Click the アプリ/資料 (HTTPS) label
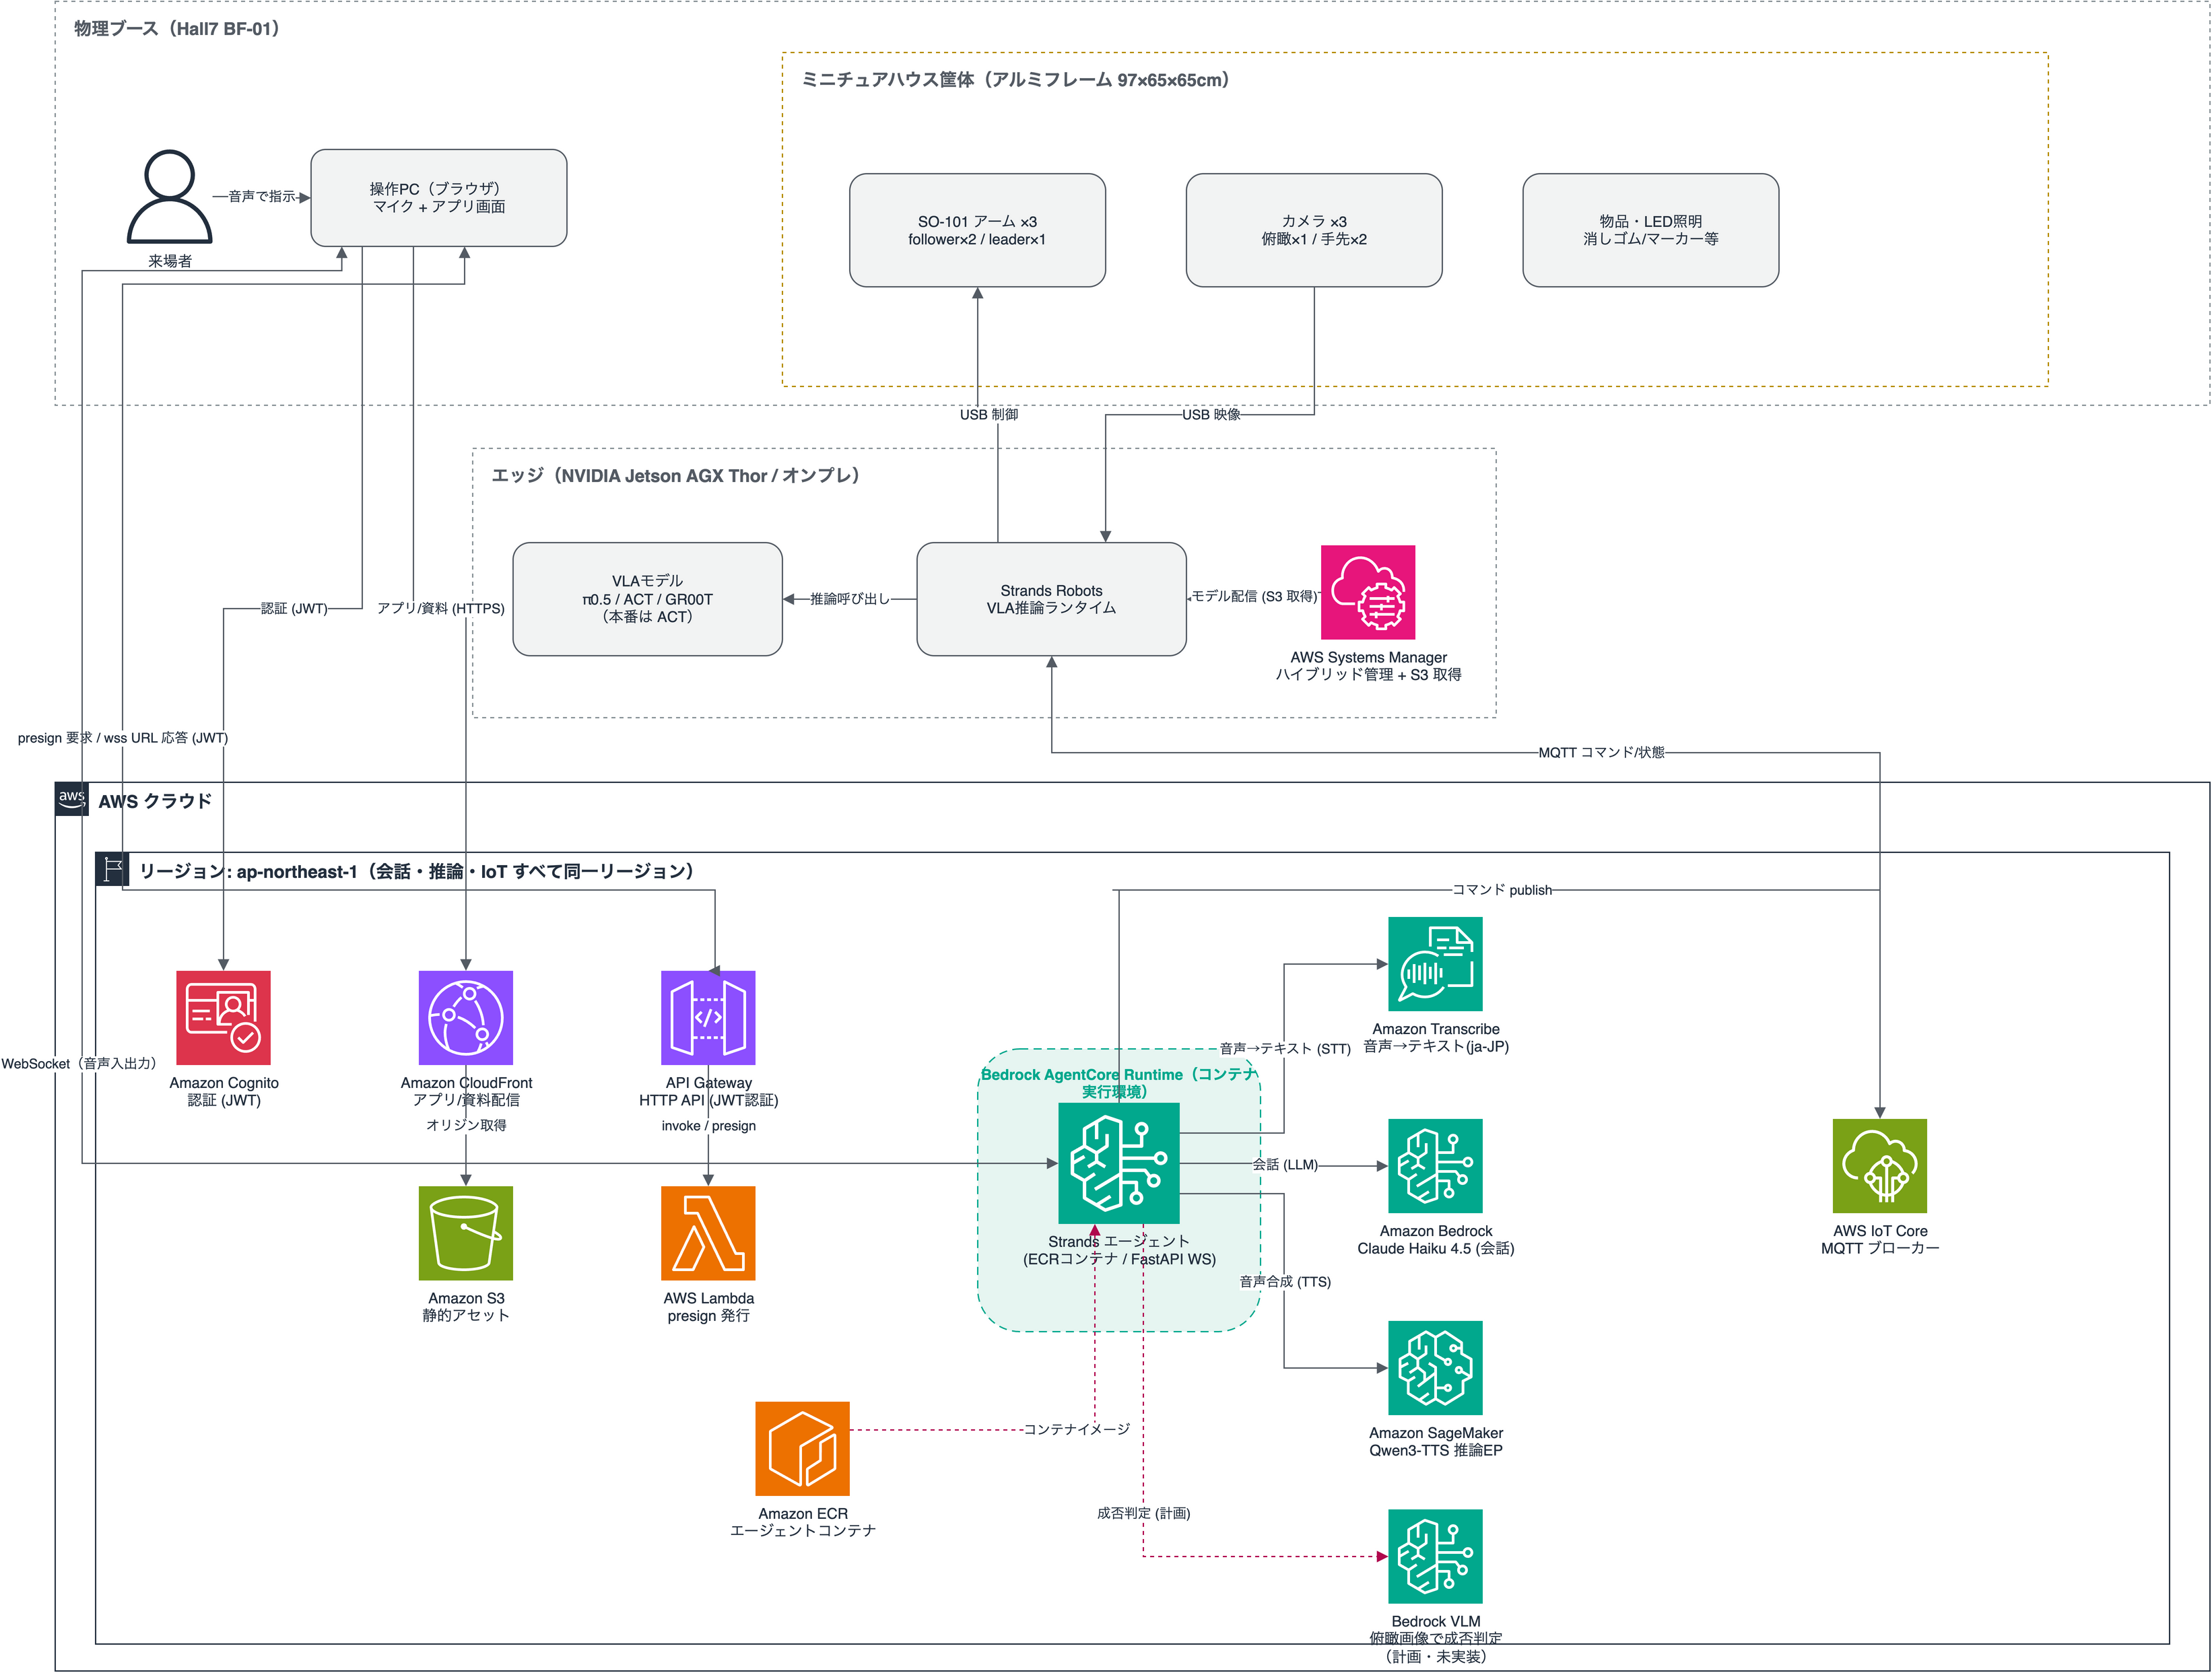 (x=441, y=608)
